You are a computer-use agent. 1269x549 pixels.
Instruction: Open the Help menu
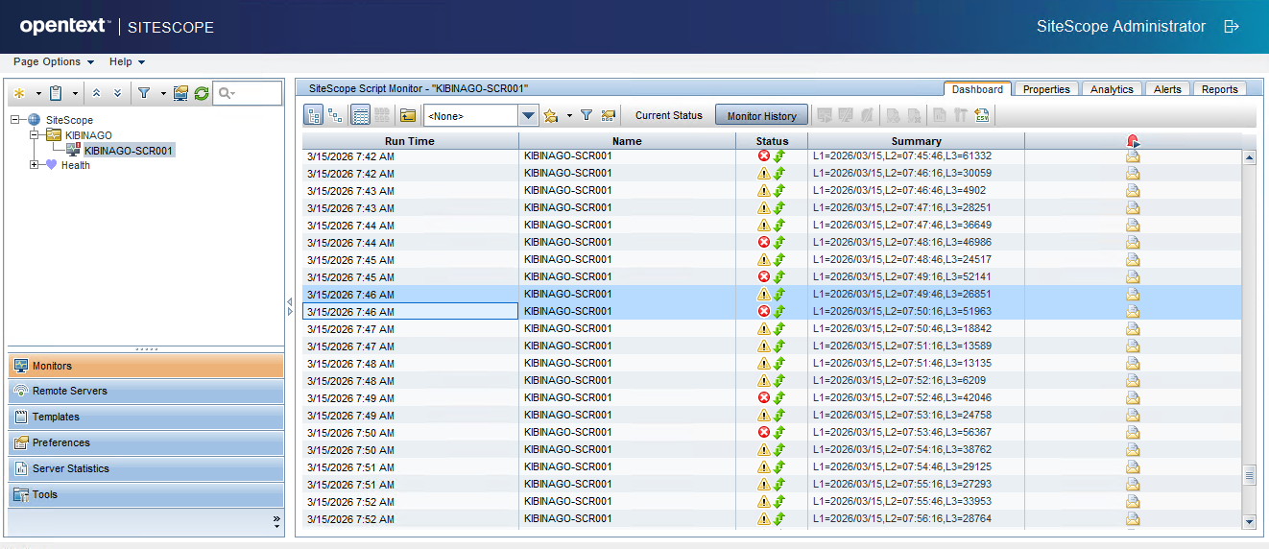click(x=127, y=61)
